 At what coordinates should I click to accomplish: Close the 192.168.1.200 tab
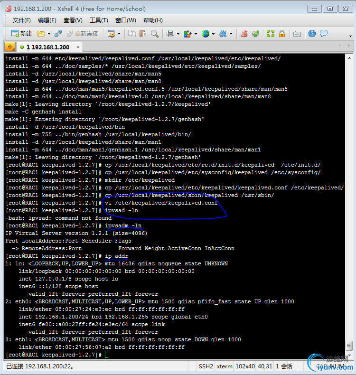click(x=78, y=47)
